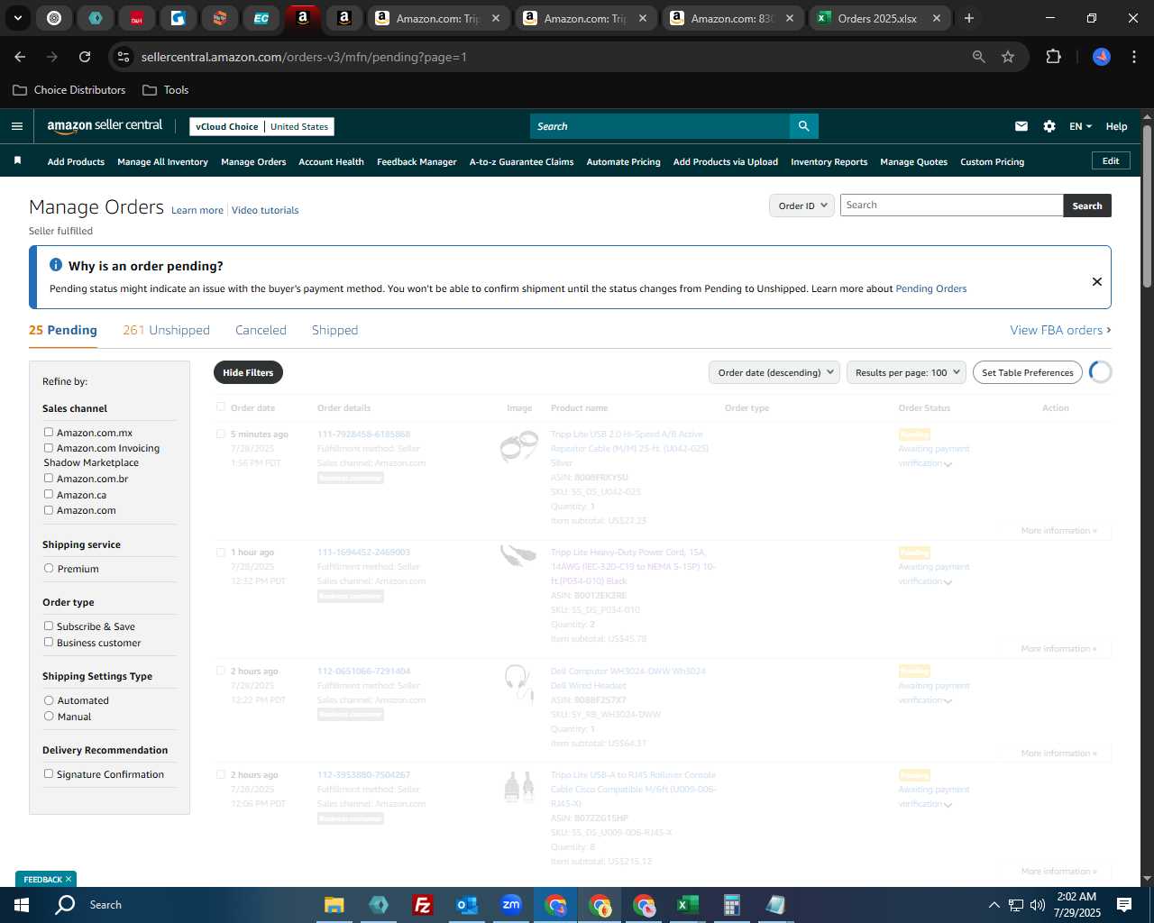Image resolution: width=1154 pixels, height=923 pixels.
Task: Open the settings gear icon
Action: [x=1049, y=126]
